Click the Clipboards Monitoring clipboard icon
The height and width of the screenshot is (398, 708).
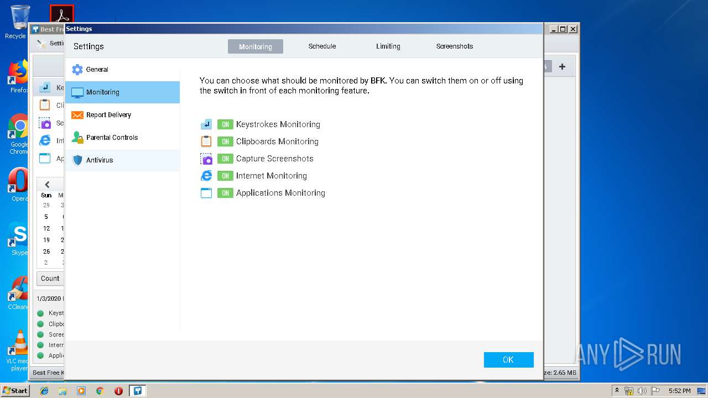pyautogui.click(x=206, y=142)
